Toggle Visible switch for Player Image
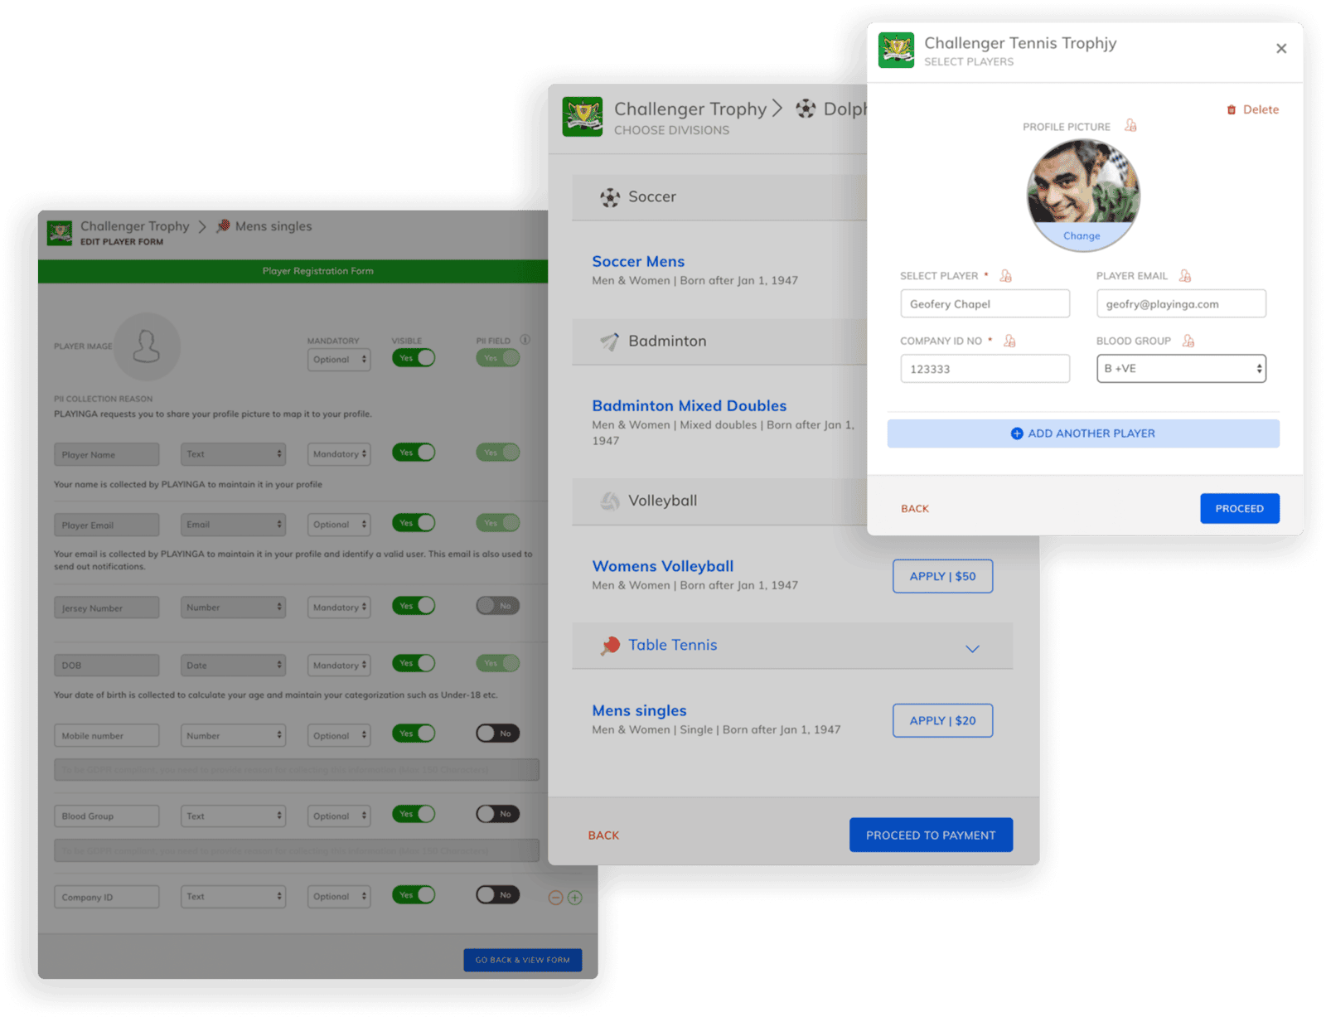This screenshot has height=1017, width=1326. point(414,358)
